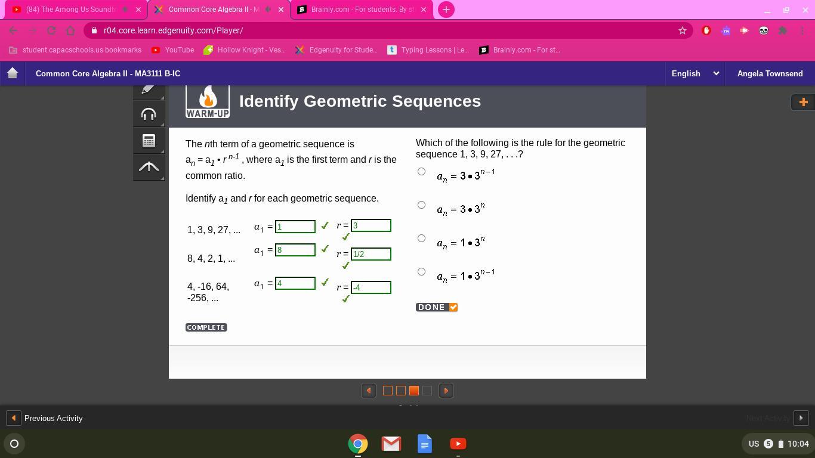
Task: Open the Typing Lessons bookmark
Action: 428,50
